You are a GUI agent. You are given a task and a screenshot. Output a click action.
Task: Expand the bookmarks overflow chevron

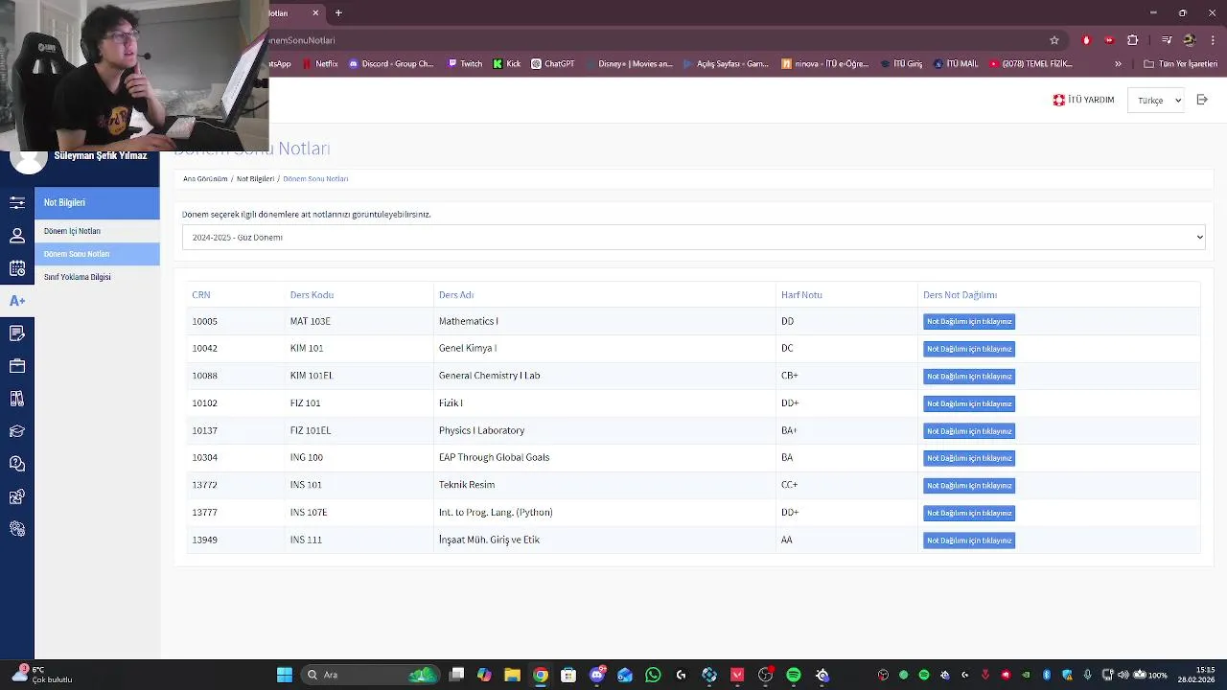pos(1118,64)
